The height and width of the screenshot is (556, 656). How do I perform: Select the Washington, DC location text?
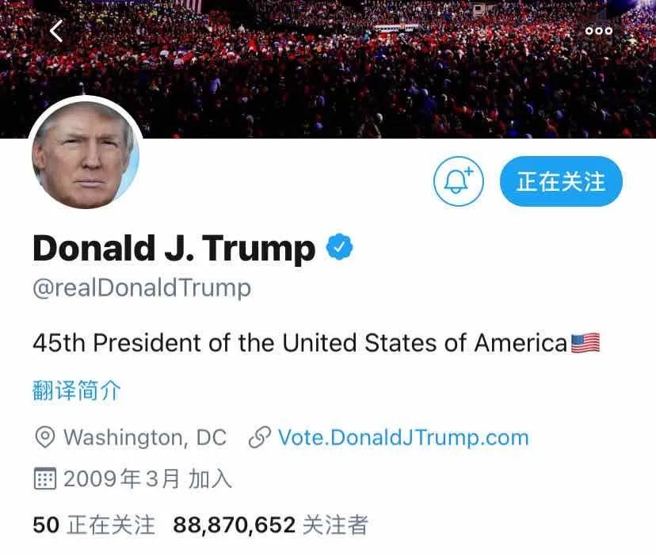[145, 438]
